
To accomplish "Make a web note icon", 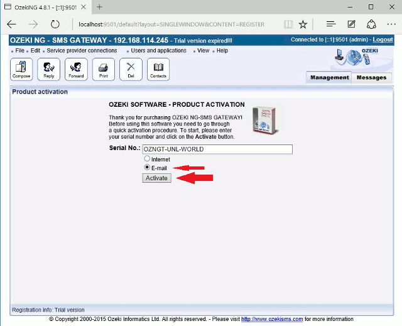I will 351,24.
